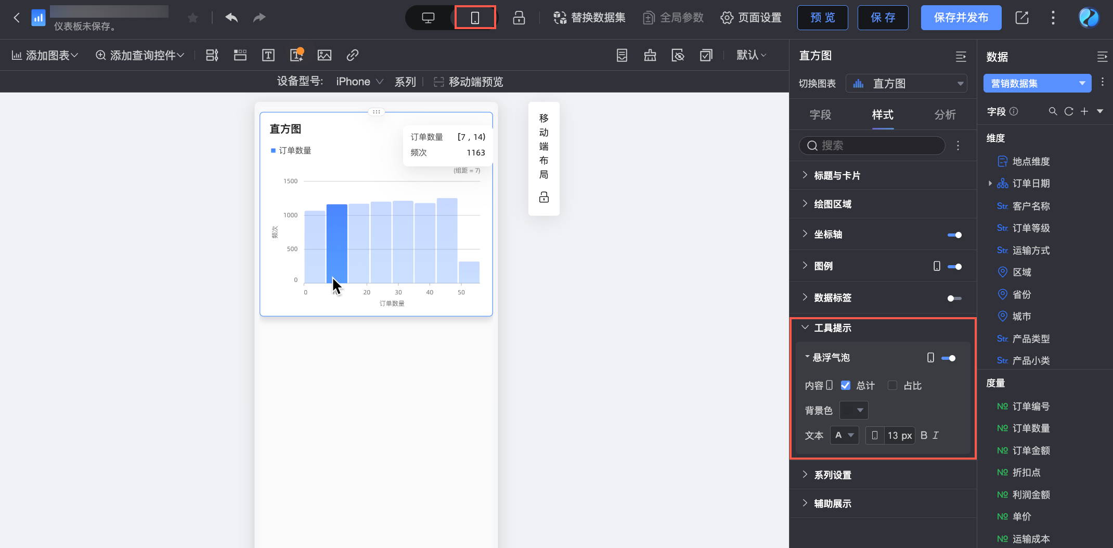1113x548 pixels.
Task: Click the histogram bar near 50
Action: (x=469, y=272)
